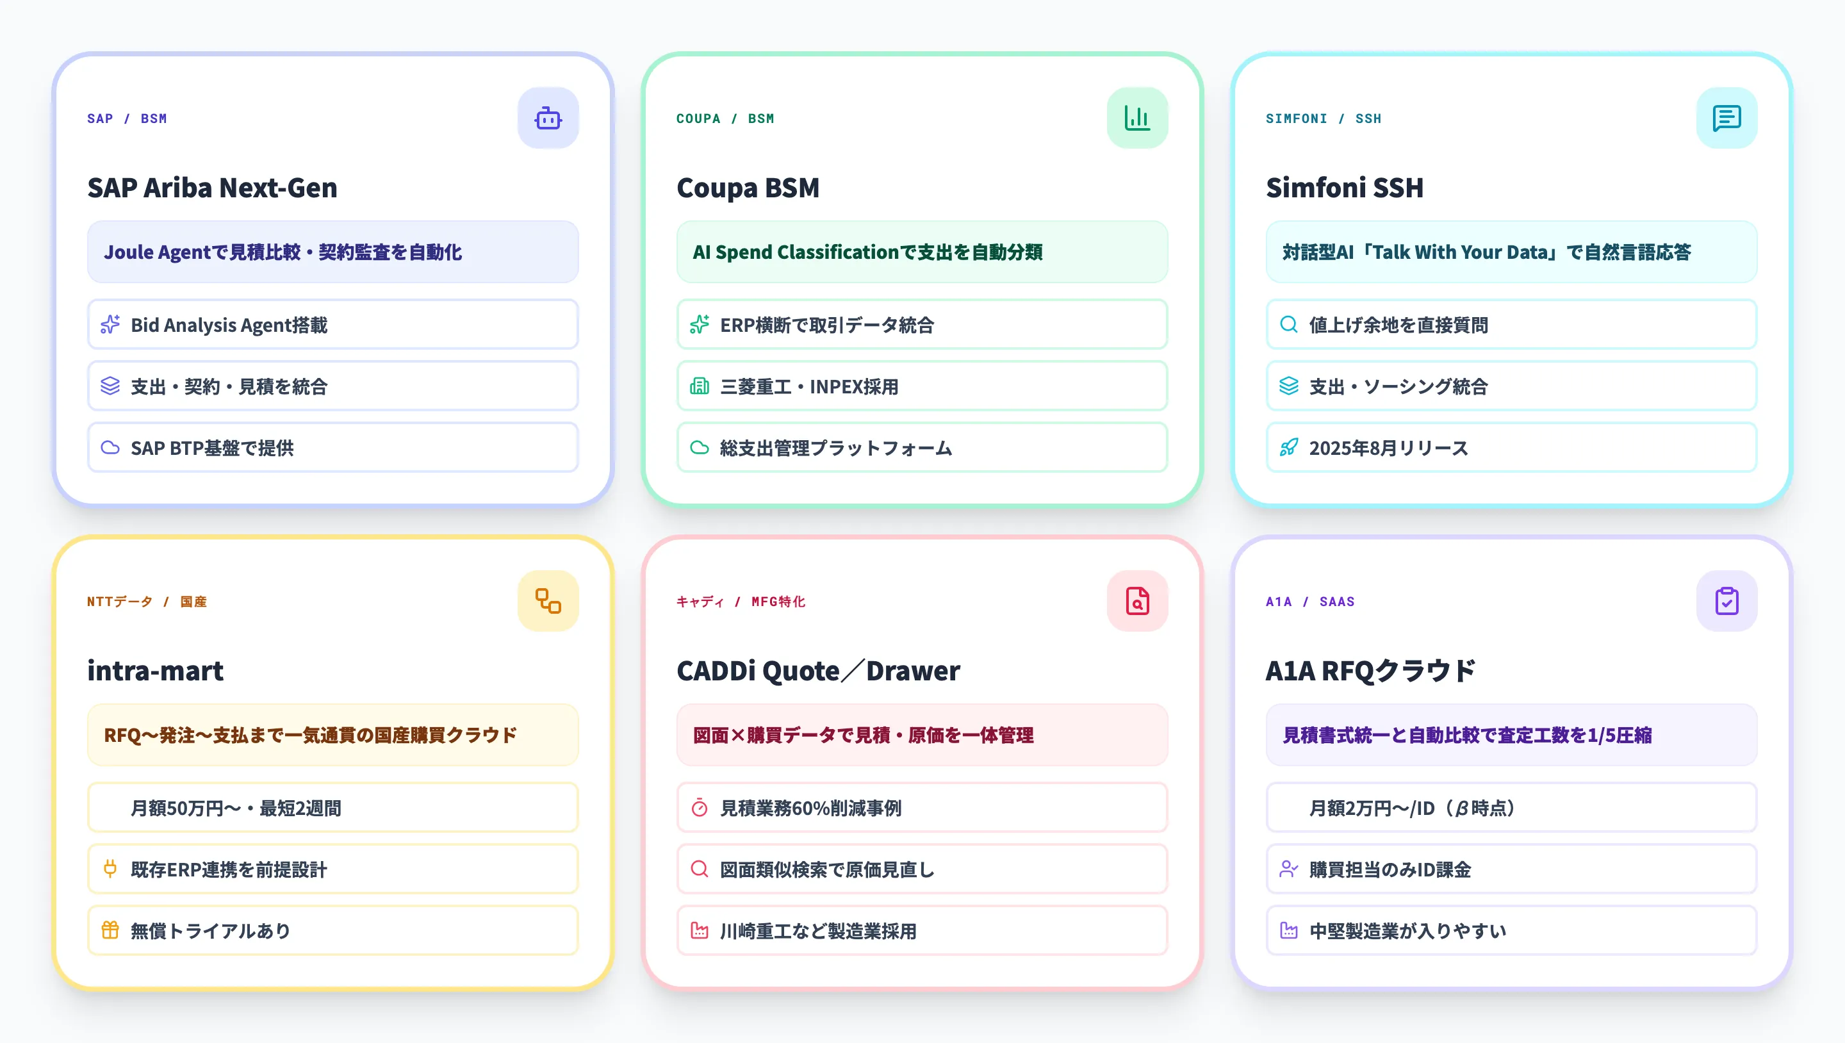Click the chat message icon on Simfoni card
The image size is (1845, 1043).
coord(1726,118)
